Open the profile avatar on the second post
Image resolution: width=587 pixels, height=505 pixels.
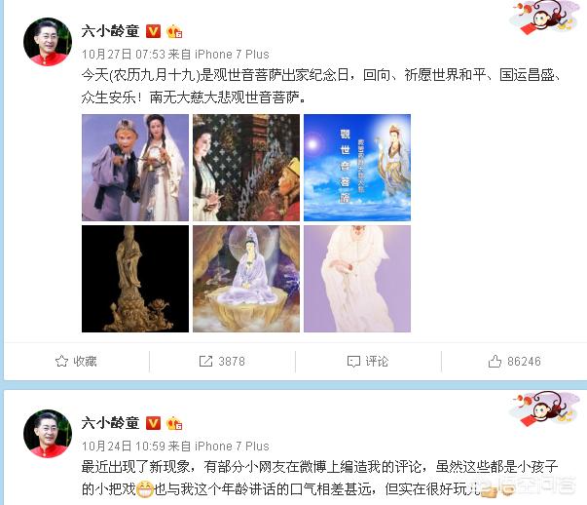click(x=48, y=434)
